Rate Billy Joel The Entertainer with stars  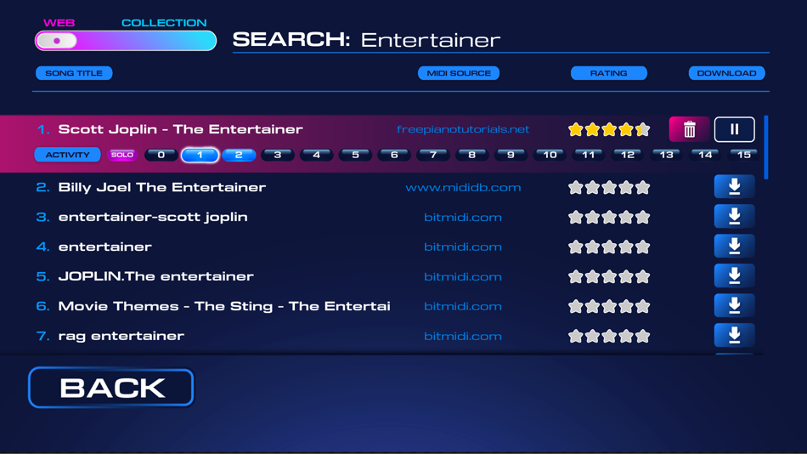pos(609,188)
